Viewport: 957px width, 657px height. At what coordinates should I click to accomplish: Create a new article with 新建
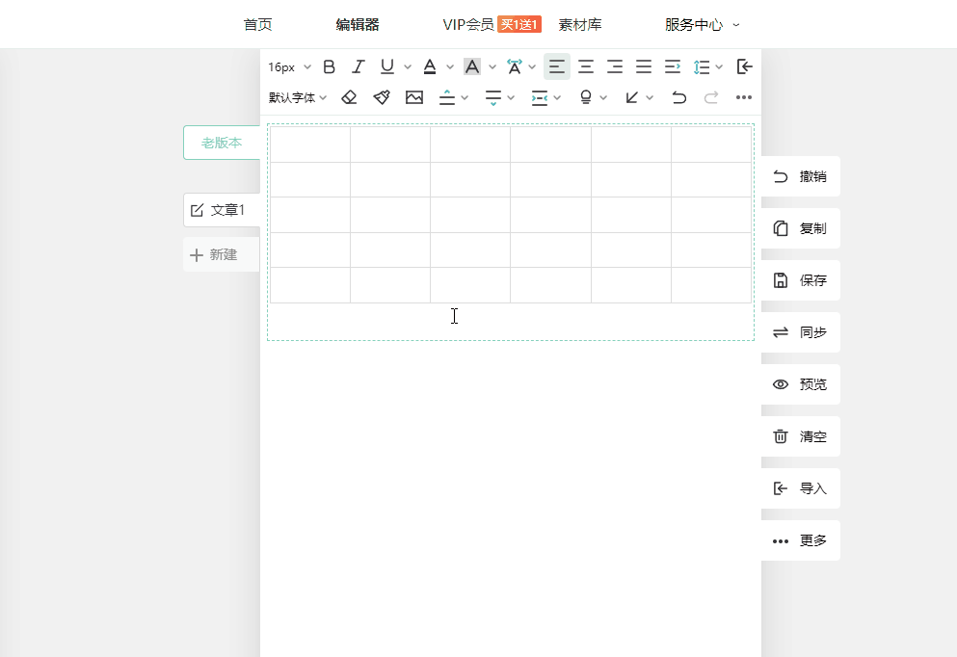(x=222, y=254)
